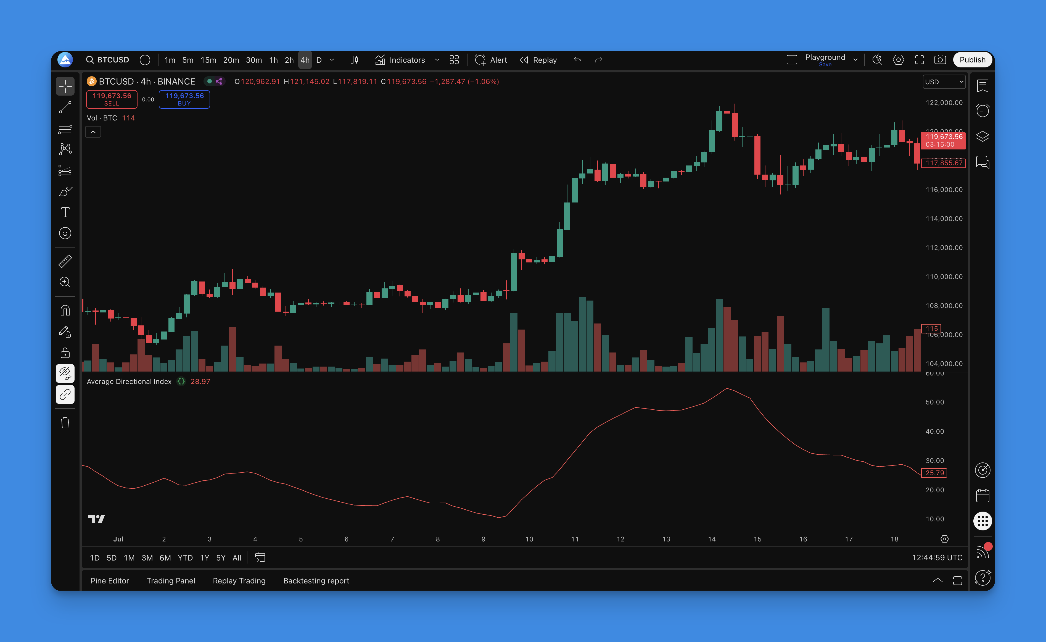Click the BUY 119,673.56 button
This screenshot has height=642, width=1046.
[x=184, y=99]
